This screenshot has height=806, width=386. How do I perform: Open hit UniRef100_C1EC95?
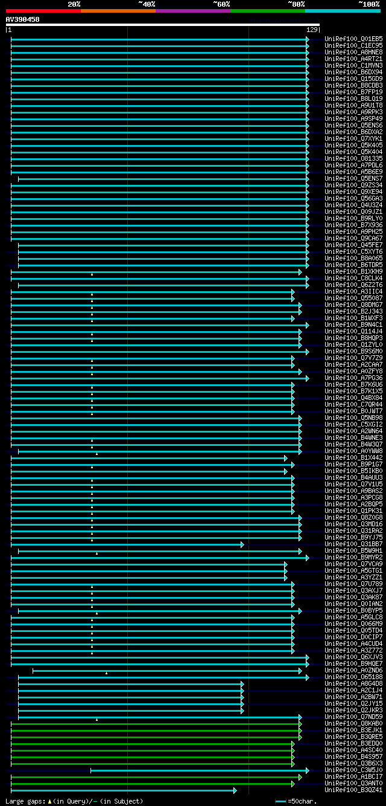click(353, 46)
